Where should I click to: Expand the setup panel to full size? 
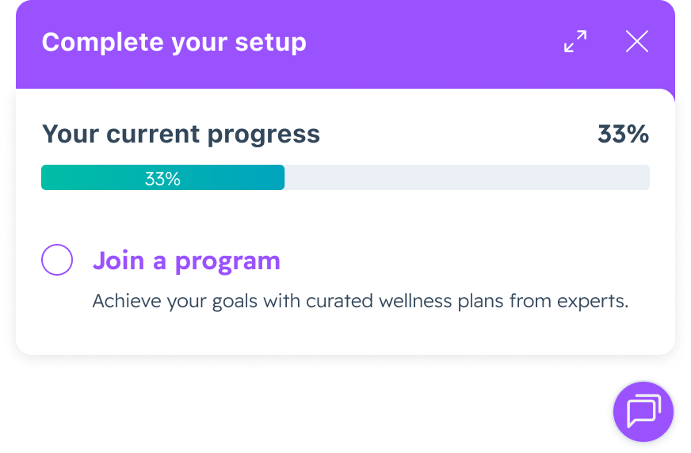click(x=575, y=42)
